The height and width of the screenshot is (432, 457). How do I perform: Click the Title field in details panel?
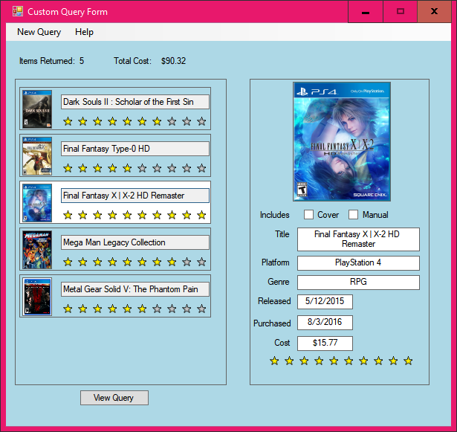(358, 239)
